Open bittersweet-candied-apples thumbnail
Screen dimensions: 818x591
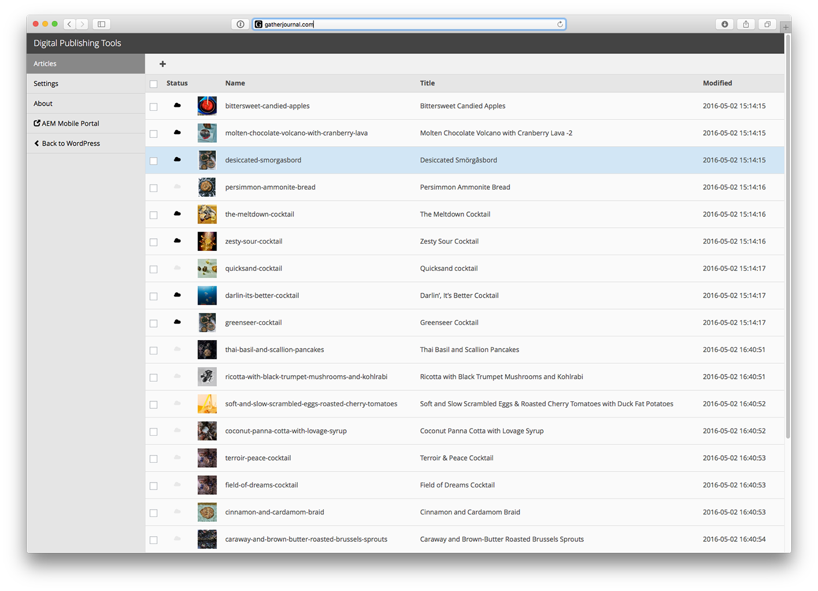click(207, 106)
